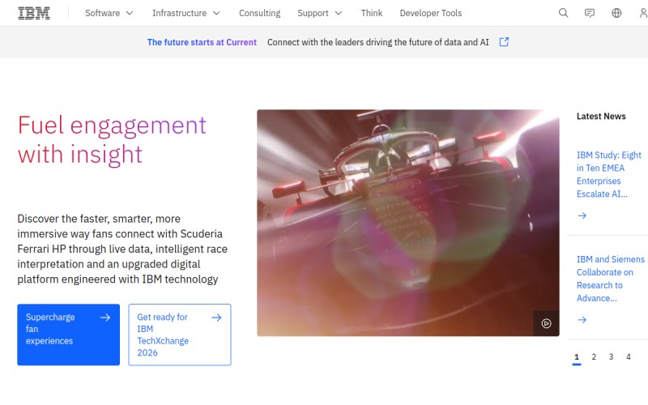Go to news page 4
648x405 pixels.
click(629, 356)
